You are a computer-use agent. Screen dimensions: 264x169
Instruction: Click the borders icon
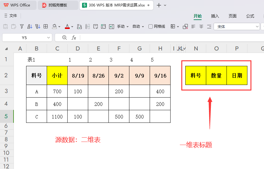coord(173,26)
